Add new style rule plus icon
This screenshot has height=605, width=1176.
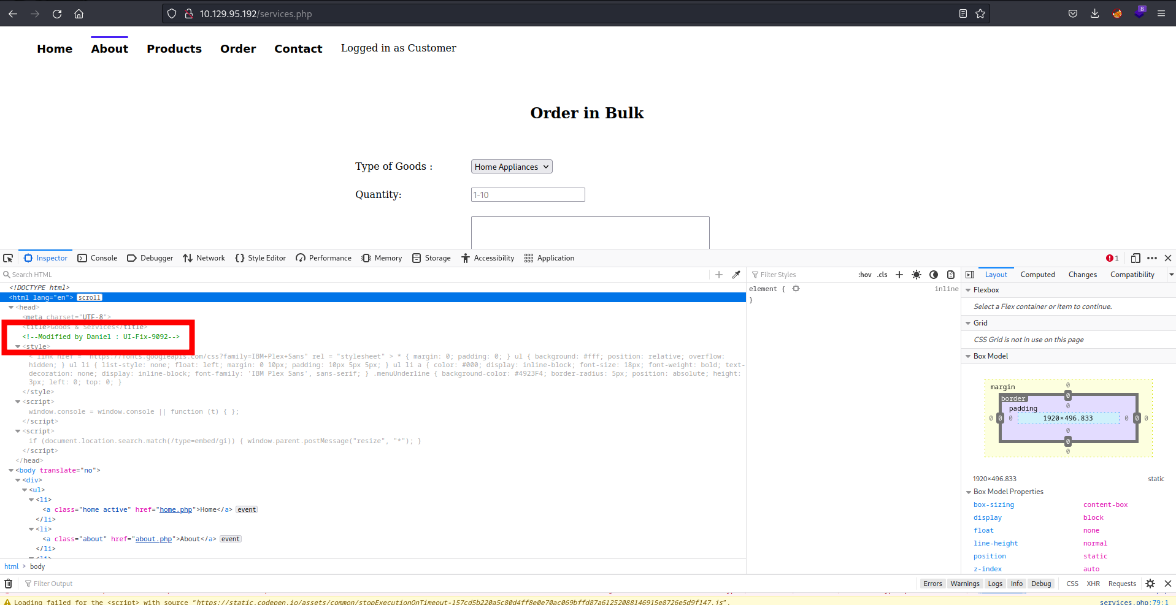(899, 275)
